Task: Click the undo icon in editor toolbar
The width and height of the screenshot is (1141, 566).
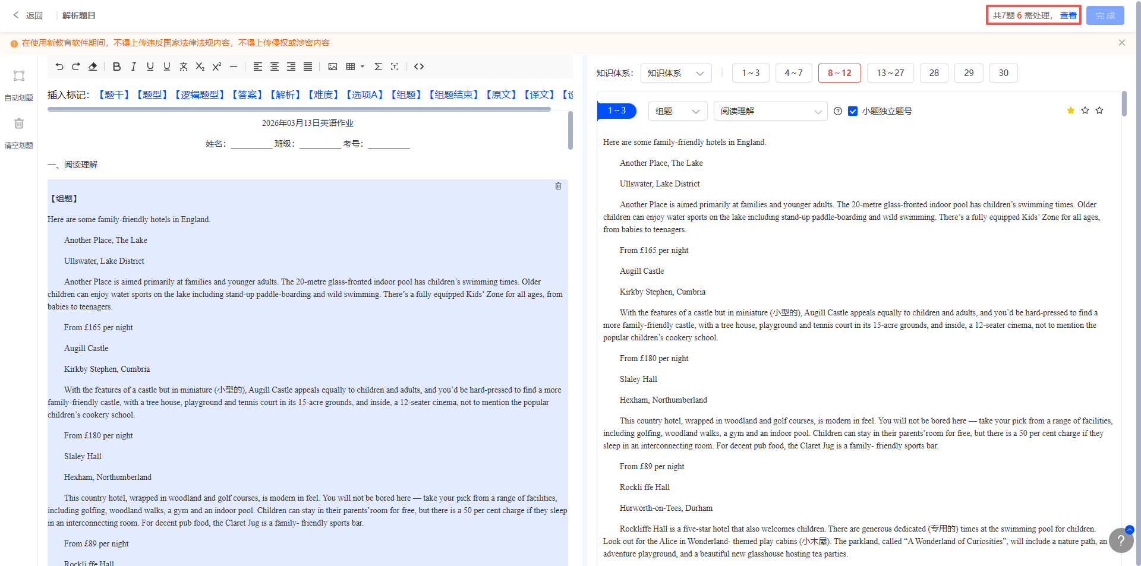Action: (x=59, y=67)
